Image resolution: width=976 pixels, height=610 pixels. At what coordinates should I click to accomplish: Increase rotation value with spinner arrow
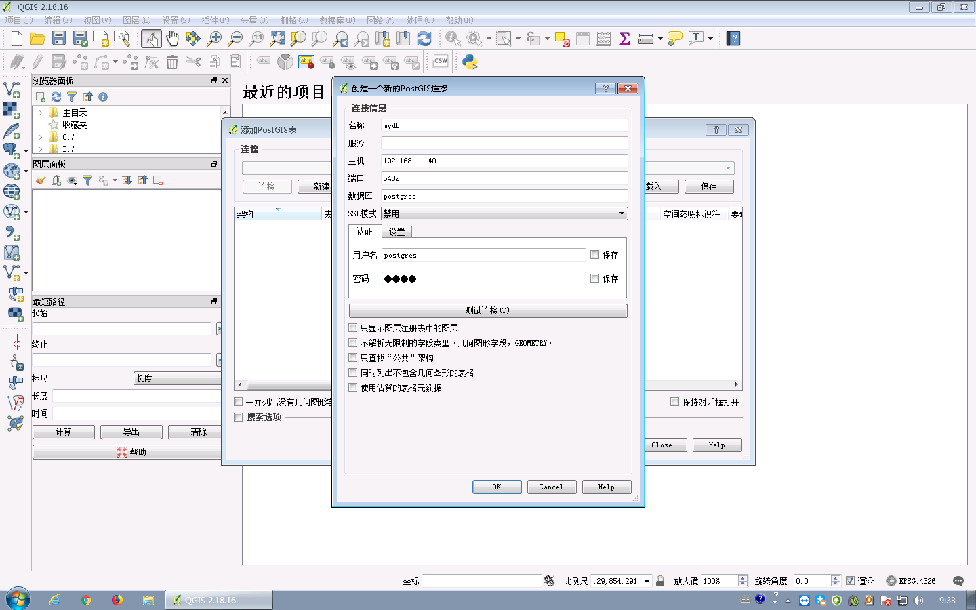pyautogui.click(x=836, y=578)
